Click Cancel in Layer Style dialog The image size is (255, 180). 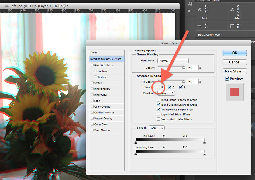click(x=235, y=62)
